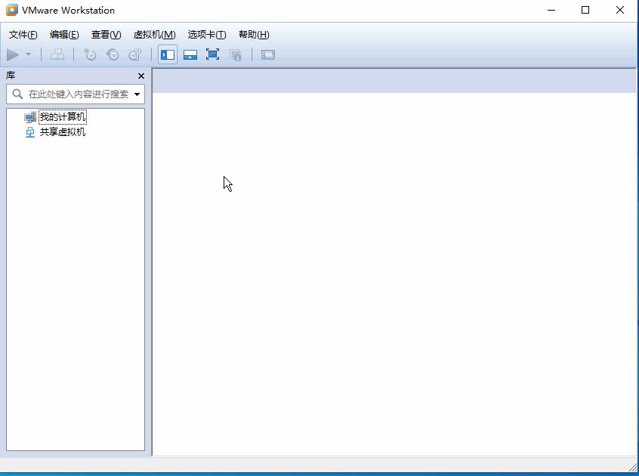The width and height of the screenshot is (639, 476).
Task: Open the snapshot manager icon
Action: (x=135, y=54)
